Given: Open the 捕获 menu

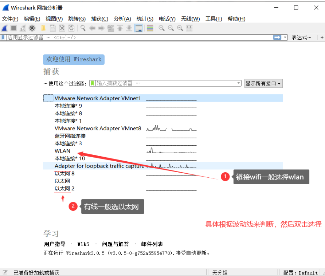Looking at the screenshot, I should tap(99, 19).
